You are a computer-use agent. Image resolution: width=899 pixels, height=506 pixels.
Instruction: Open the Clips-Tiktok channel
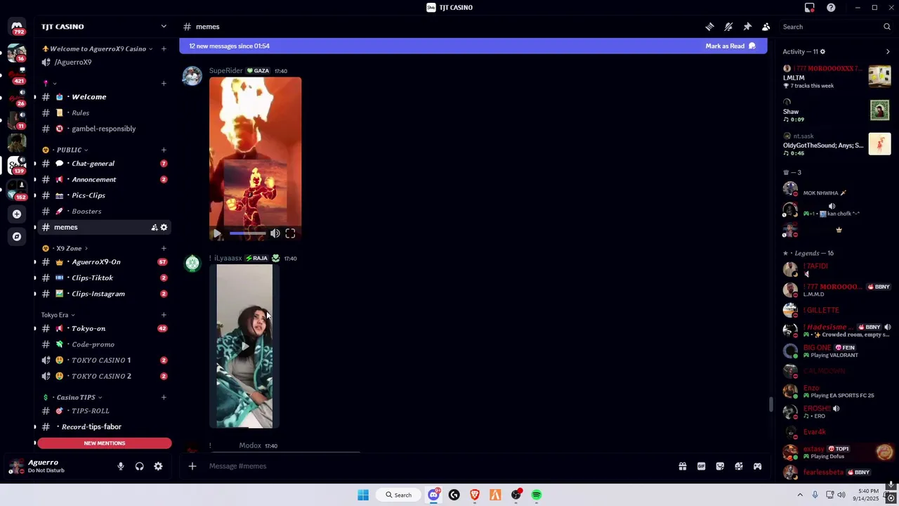pyautogui.click(x=104, y=278)
